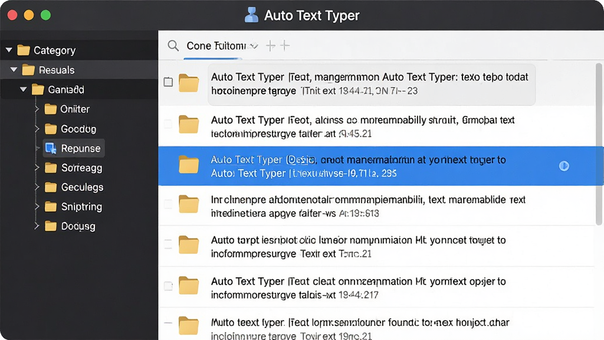Tick checkbox on the 'Teat cleat' row
The image size is (604, 340).
point(168,286)
